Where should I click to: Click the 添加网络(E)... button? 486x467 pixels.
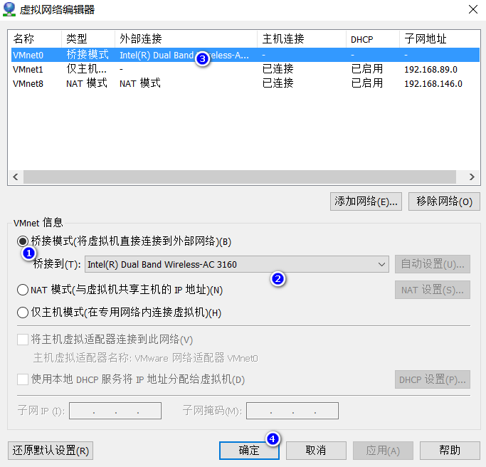366,201
